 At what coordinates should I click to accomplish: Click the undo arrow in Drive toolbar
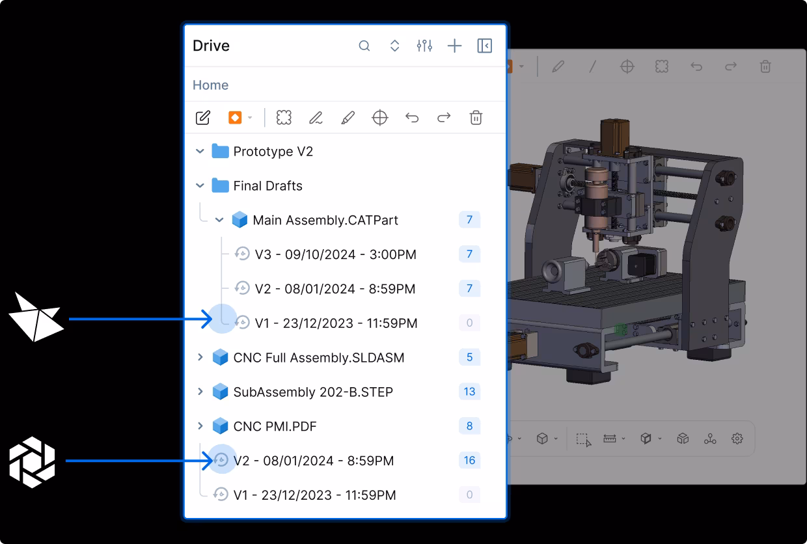click(412, 118)
